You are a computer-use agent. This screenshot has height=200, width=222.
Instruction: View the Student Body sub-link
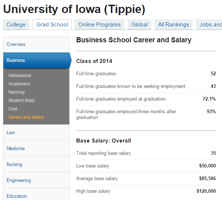point(22,101)
